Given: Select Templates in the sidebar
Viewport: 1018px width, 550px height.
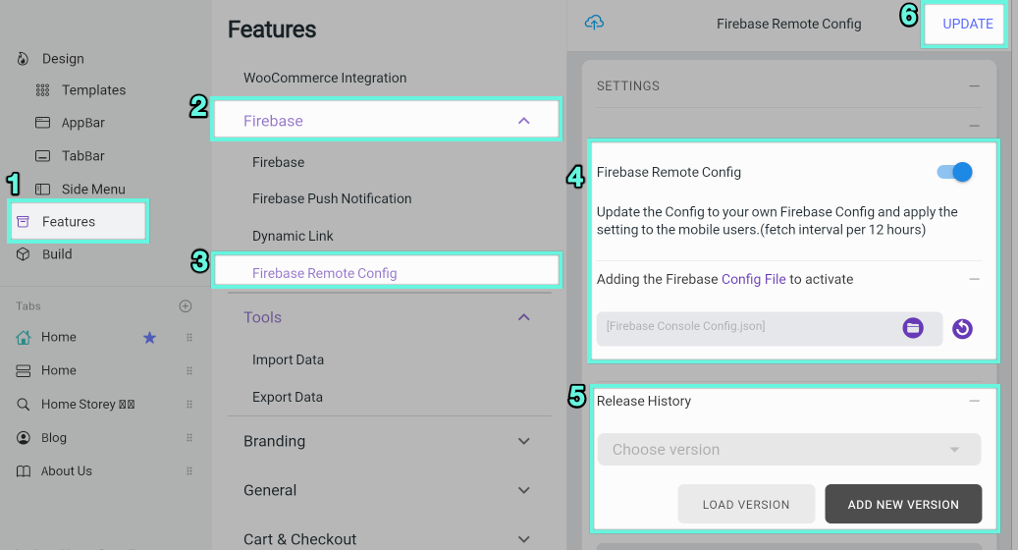Looking at the screenshot, I should tap(93, 90).
